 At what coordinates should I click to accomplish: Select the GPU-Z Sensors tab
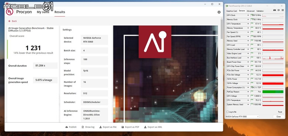[x=242, y=11]
